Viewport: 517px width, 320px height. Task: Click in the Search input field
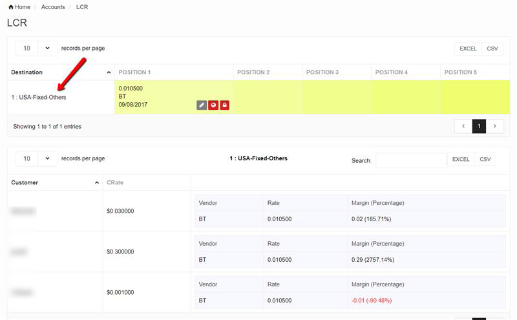click(411, 160)
